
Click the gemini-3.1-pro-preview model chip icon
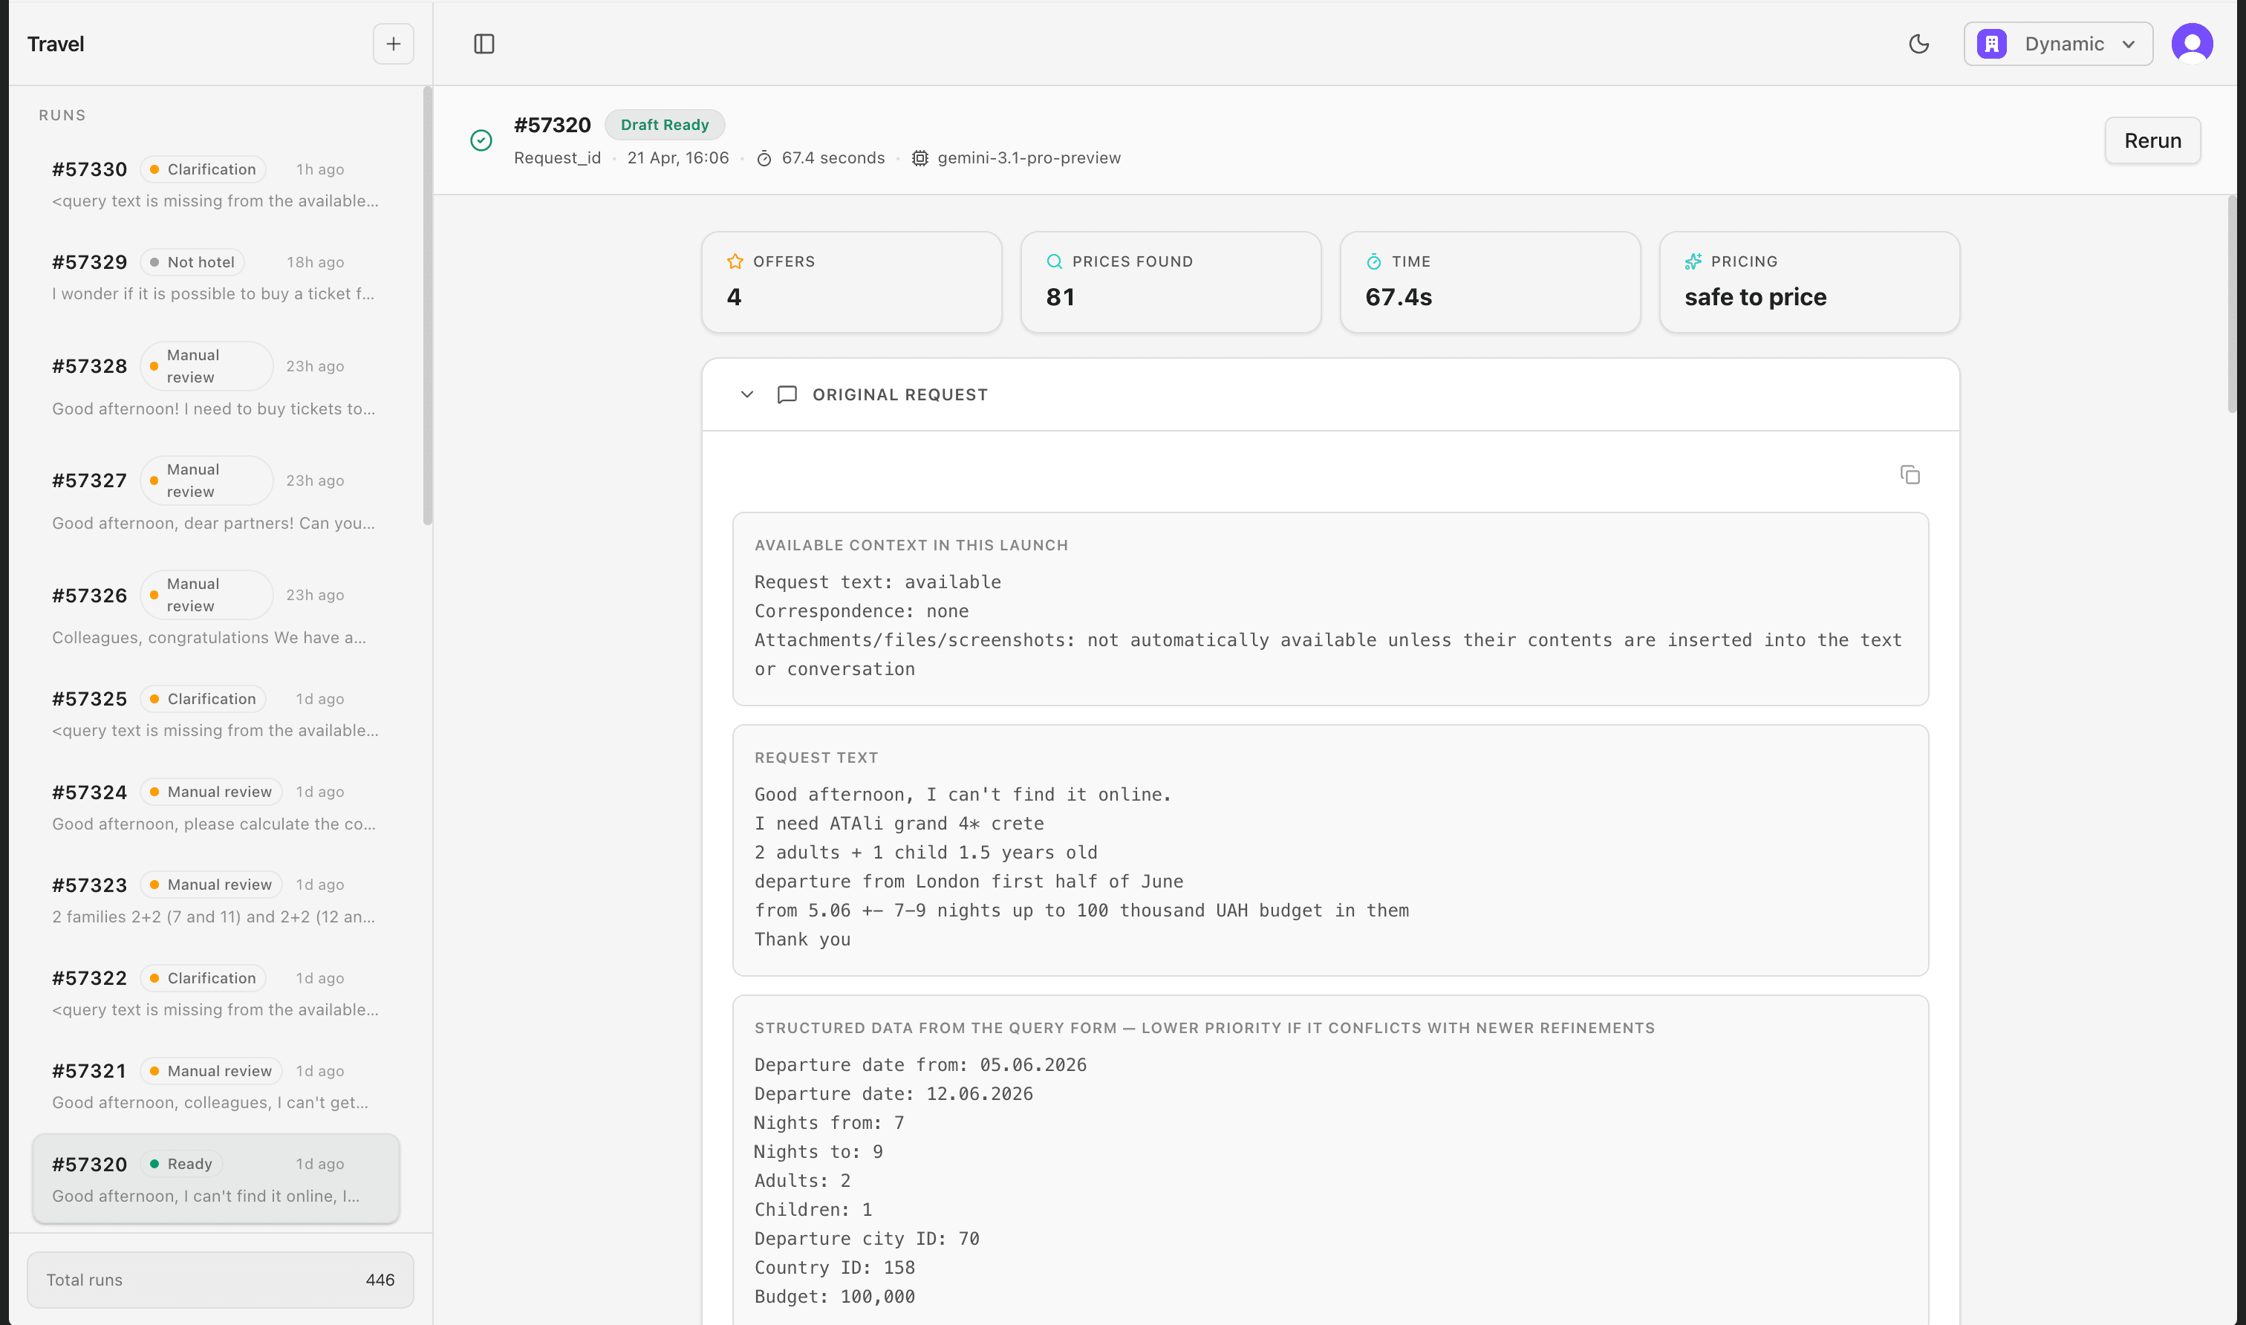coord(919,158)
